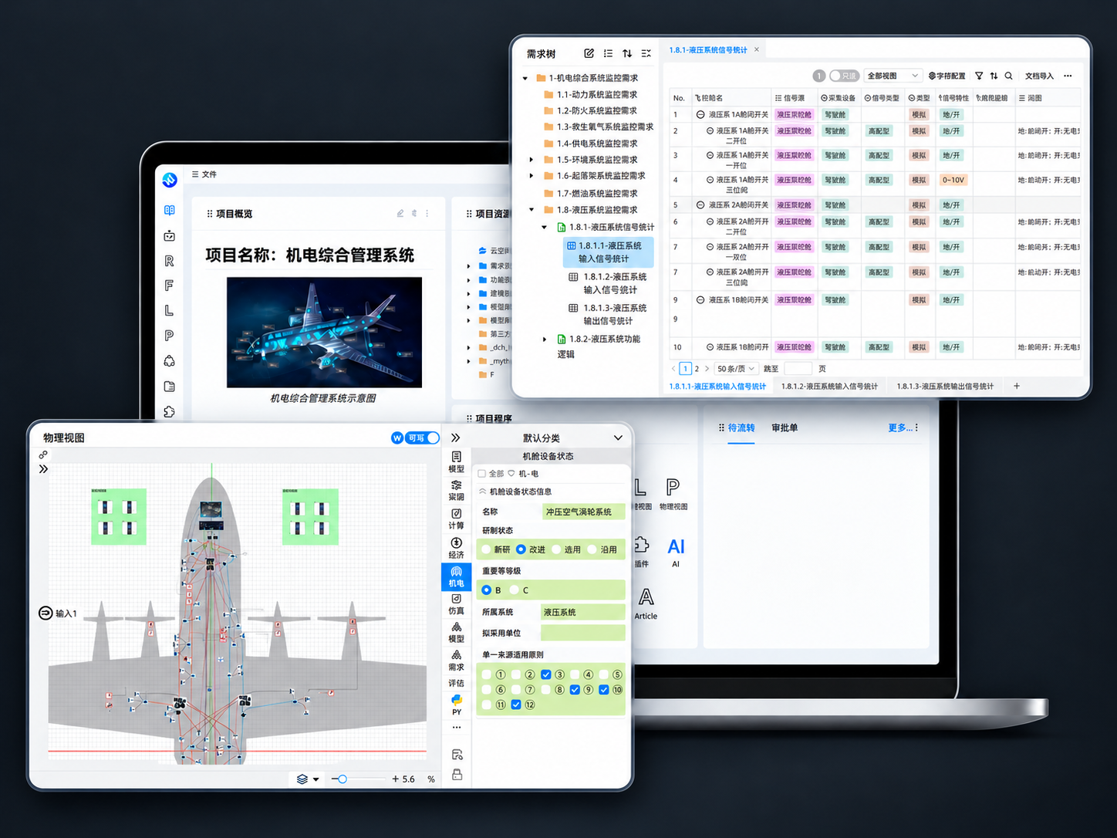Uncheck the checkbox for principle ③
1117x838 pixels.
click(x=546, y=674)
